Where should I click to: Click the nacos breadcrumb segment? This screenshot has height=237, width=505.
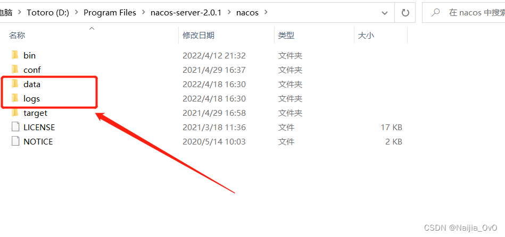point(247,13)
